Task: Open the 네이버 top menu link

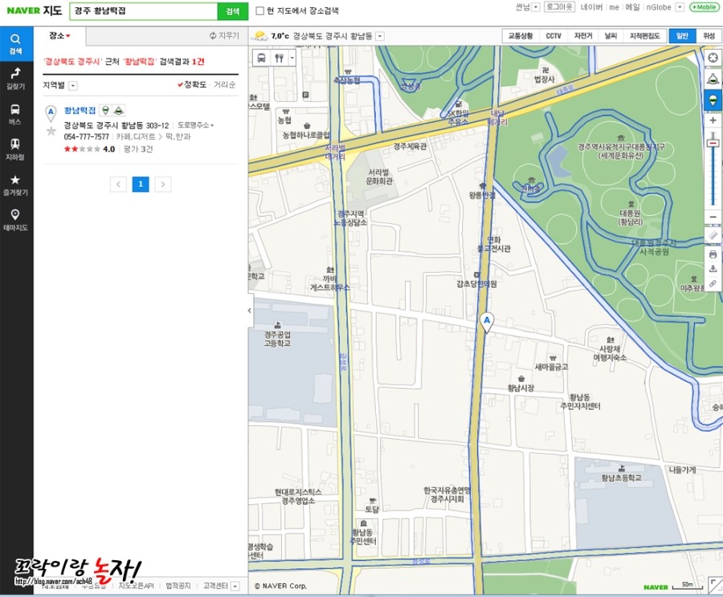Action: 591,7
